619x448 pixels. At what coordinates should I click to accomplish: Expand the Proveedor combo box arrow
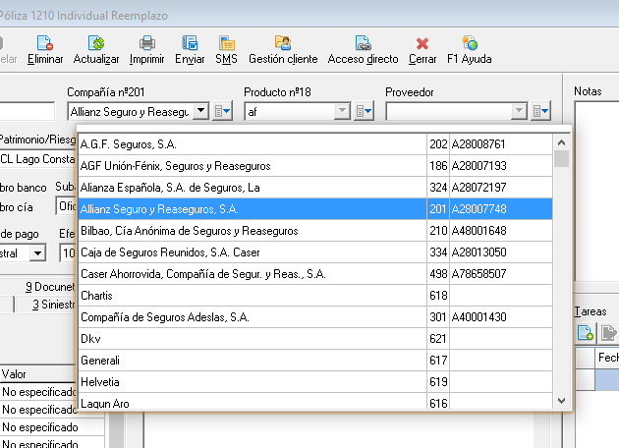tap(519, 111)
